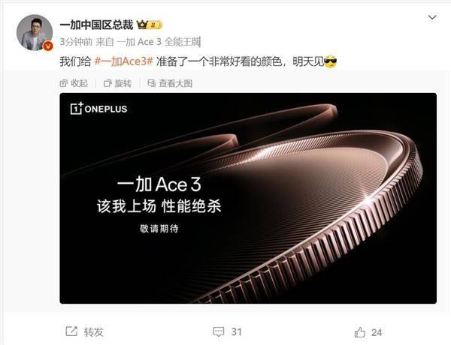451x345 pixels.
Task: Expand the post options chevron menu
Action: (x=432, y=18)
